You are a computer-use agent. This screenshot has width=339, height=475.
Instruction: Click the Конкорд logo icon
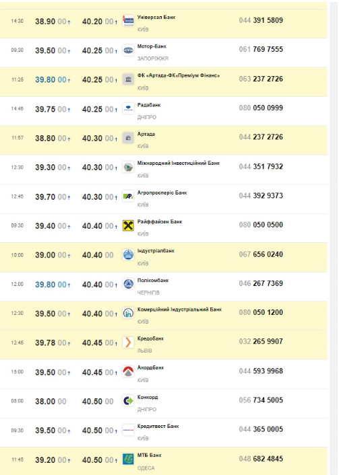click(128, 401)
